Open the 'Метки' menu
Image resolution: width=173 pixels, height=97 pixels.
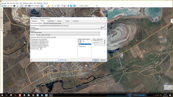31,3
